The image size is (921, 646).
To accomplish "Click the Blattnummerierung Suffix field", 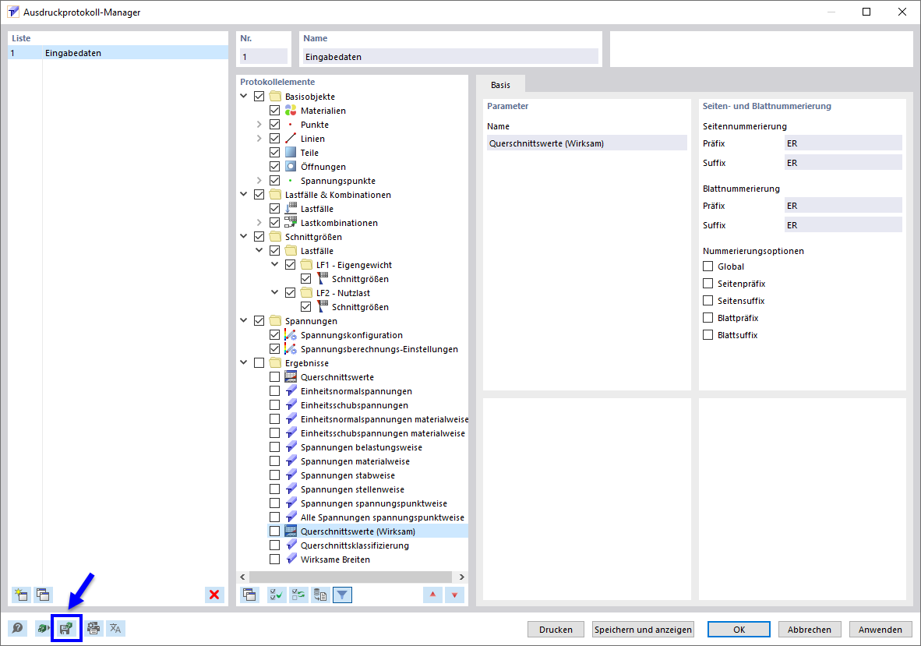I will pyautogui.click(x=843, y=225).
